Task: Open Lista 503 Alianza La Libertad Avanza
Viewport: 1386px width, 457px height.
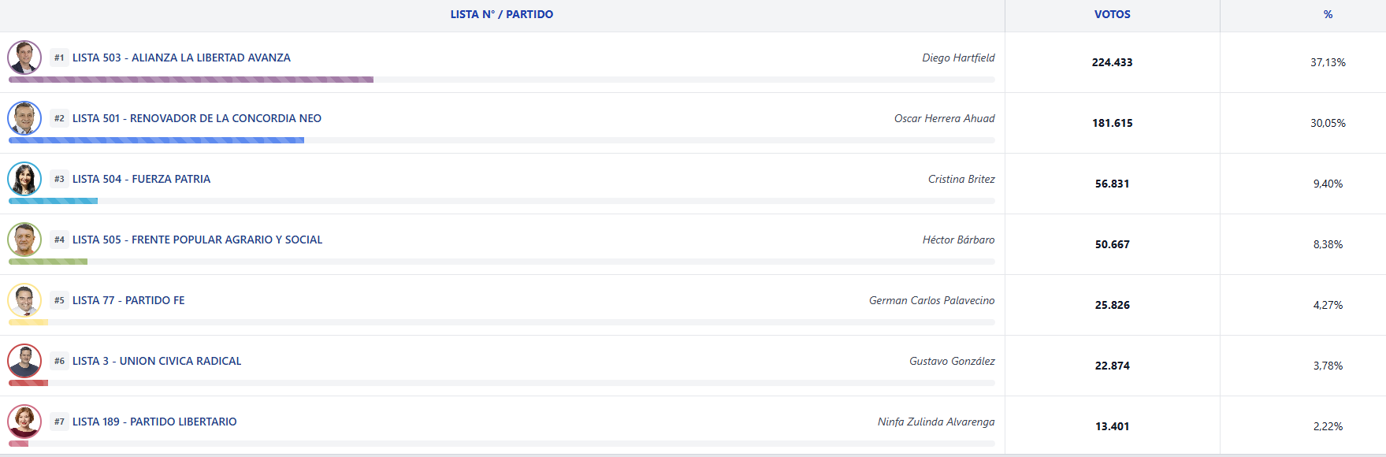Action: click(x=181, y=58)
